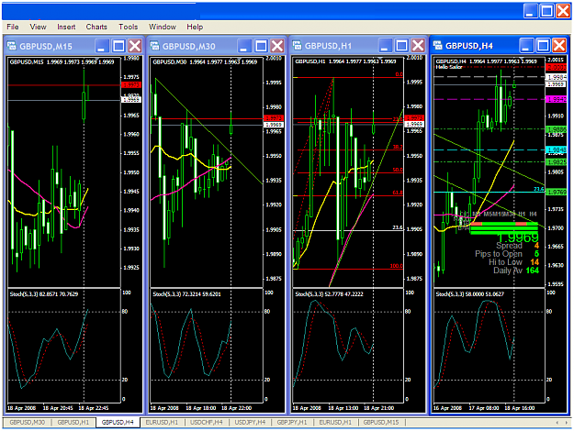Open the File menu
Viewport: 574px width, 431px height.
[x=13, y=27]
